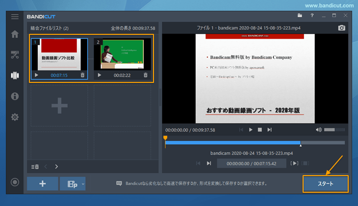
Task: Mute the volume speaker icon
Action: pos(319,129)
